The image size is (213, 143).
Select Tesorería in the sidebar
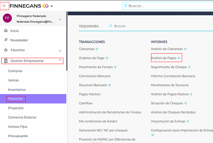[x=16, y=99]
